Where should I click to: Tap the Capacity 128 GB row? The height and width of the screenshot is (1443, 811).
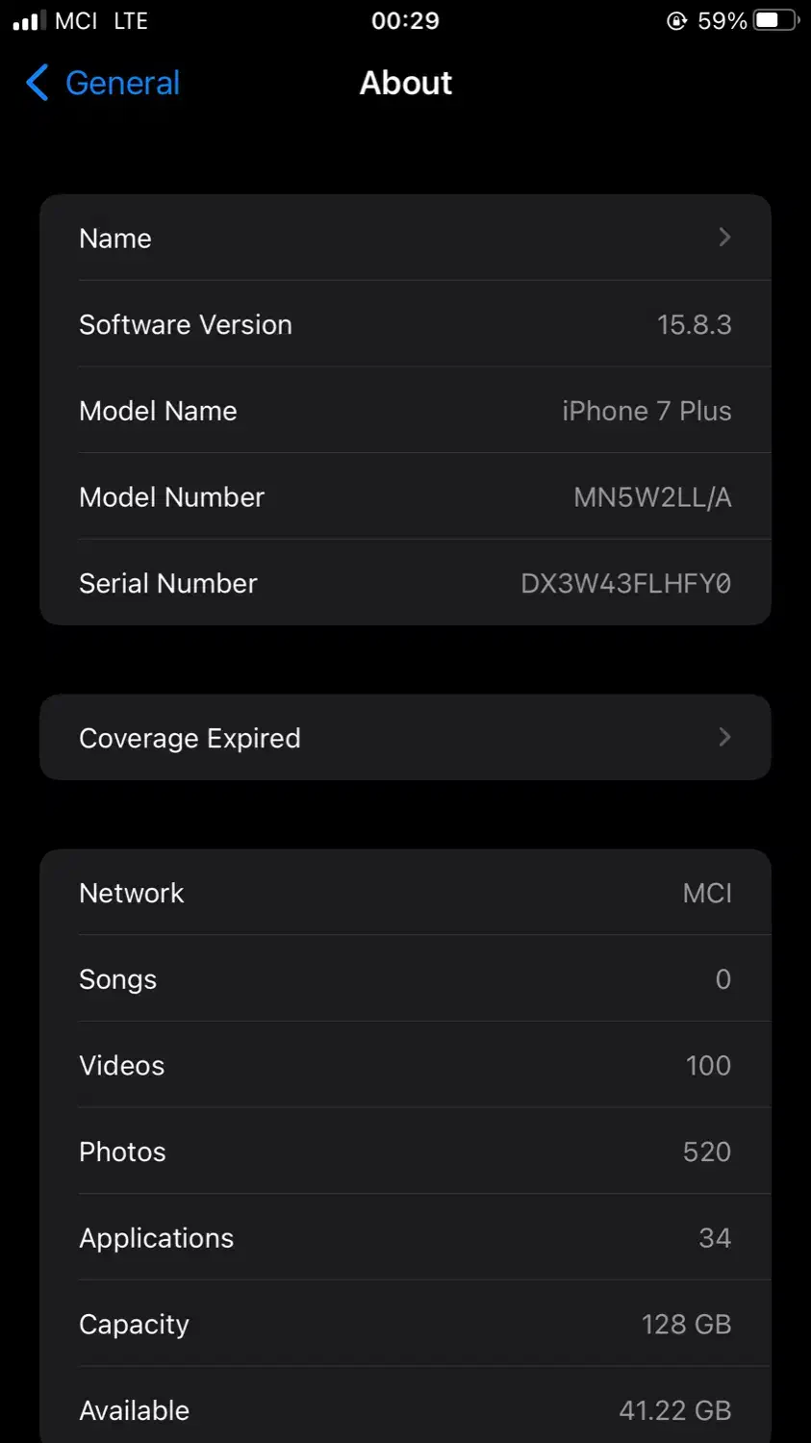404,1325
